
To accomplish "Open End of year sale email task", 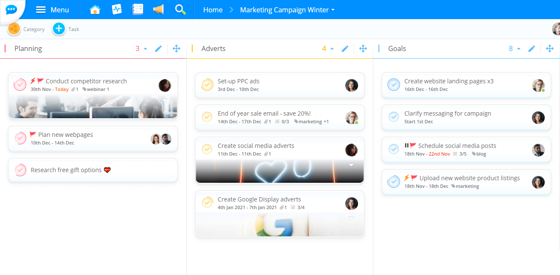I will 264,113.
